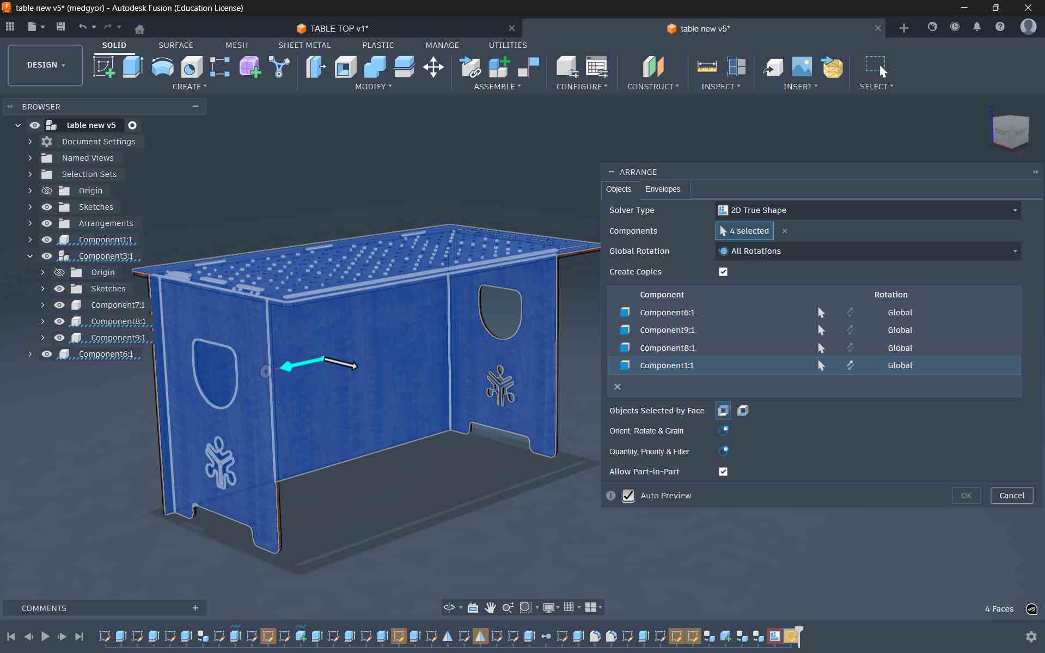Screen dimensions: 1045x653
Task: Select the Measure tool under Inspect
Action: 706,67
